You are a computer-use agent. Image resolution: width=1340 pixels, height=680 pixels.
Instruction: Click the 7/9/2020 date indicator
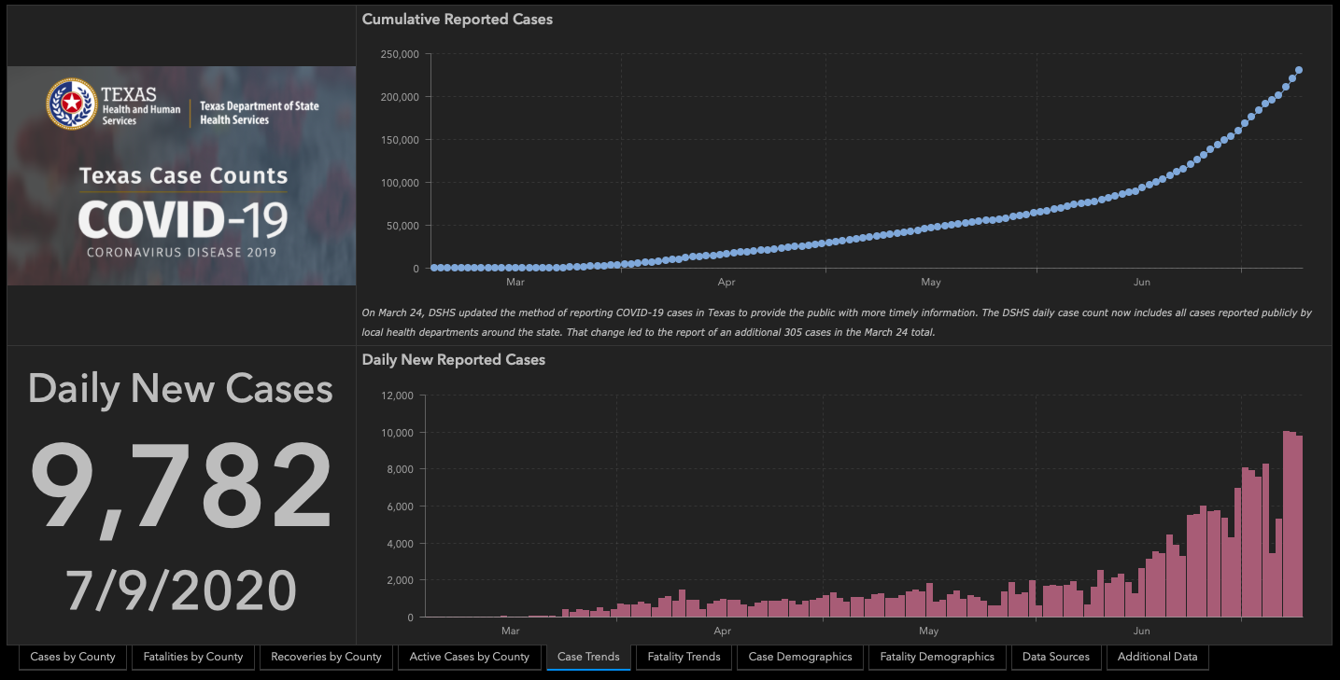[181, 590]
